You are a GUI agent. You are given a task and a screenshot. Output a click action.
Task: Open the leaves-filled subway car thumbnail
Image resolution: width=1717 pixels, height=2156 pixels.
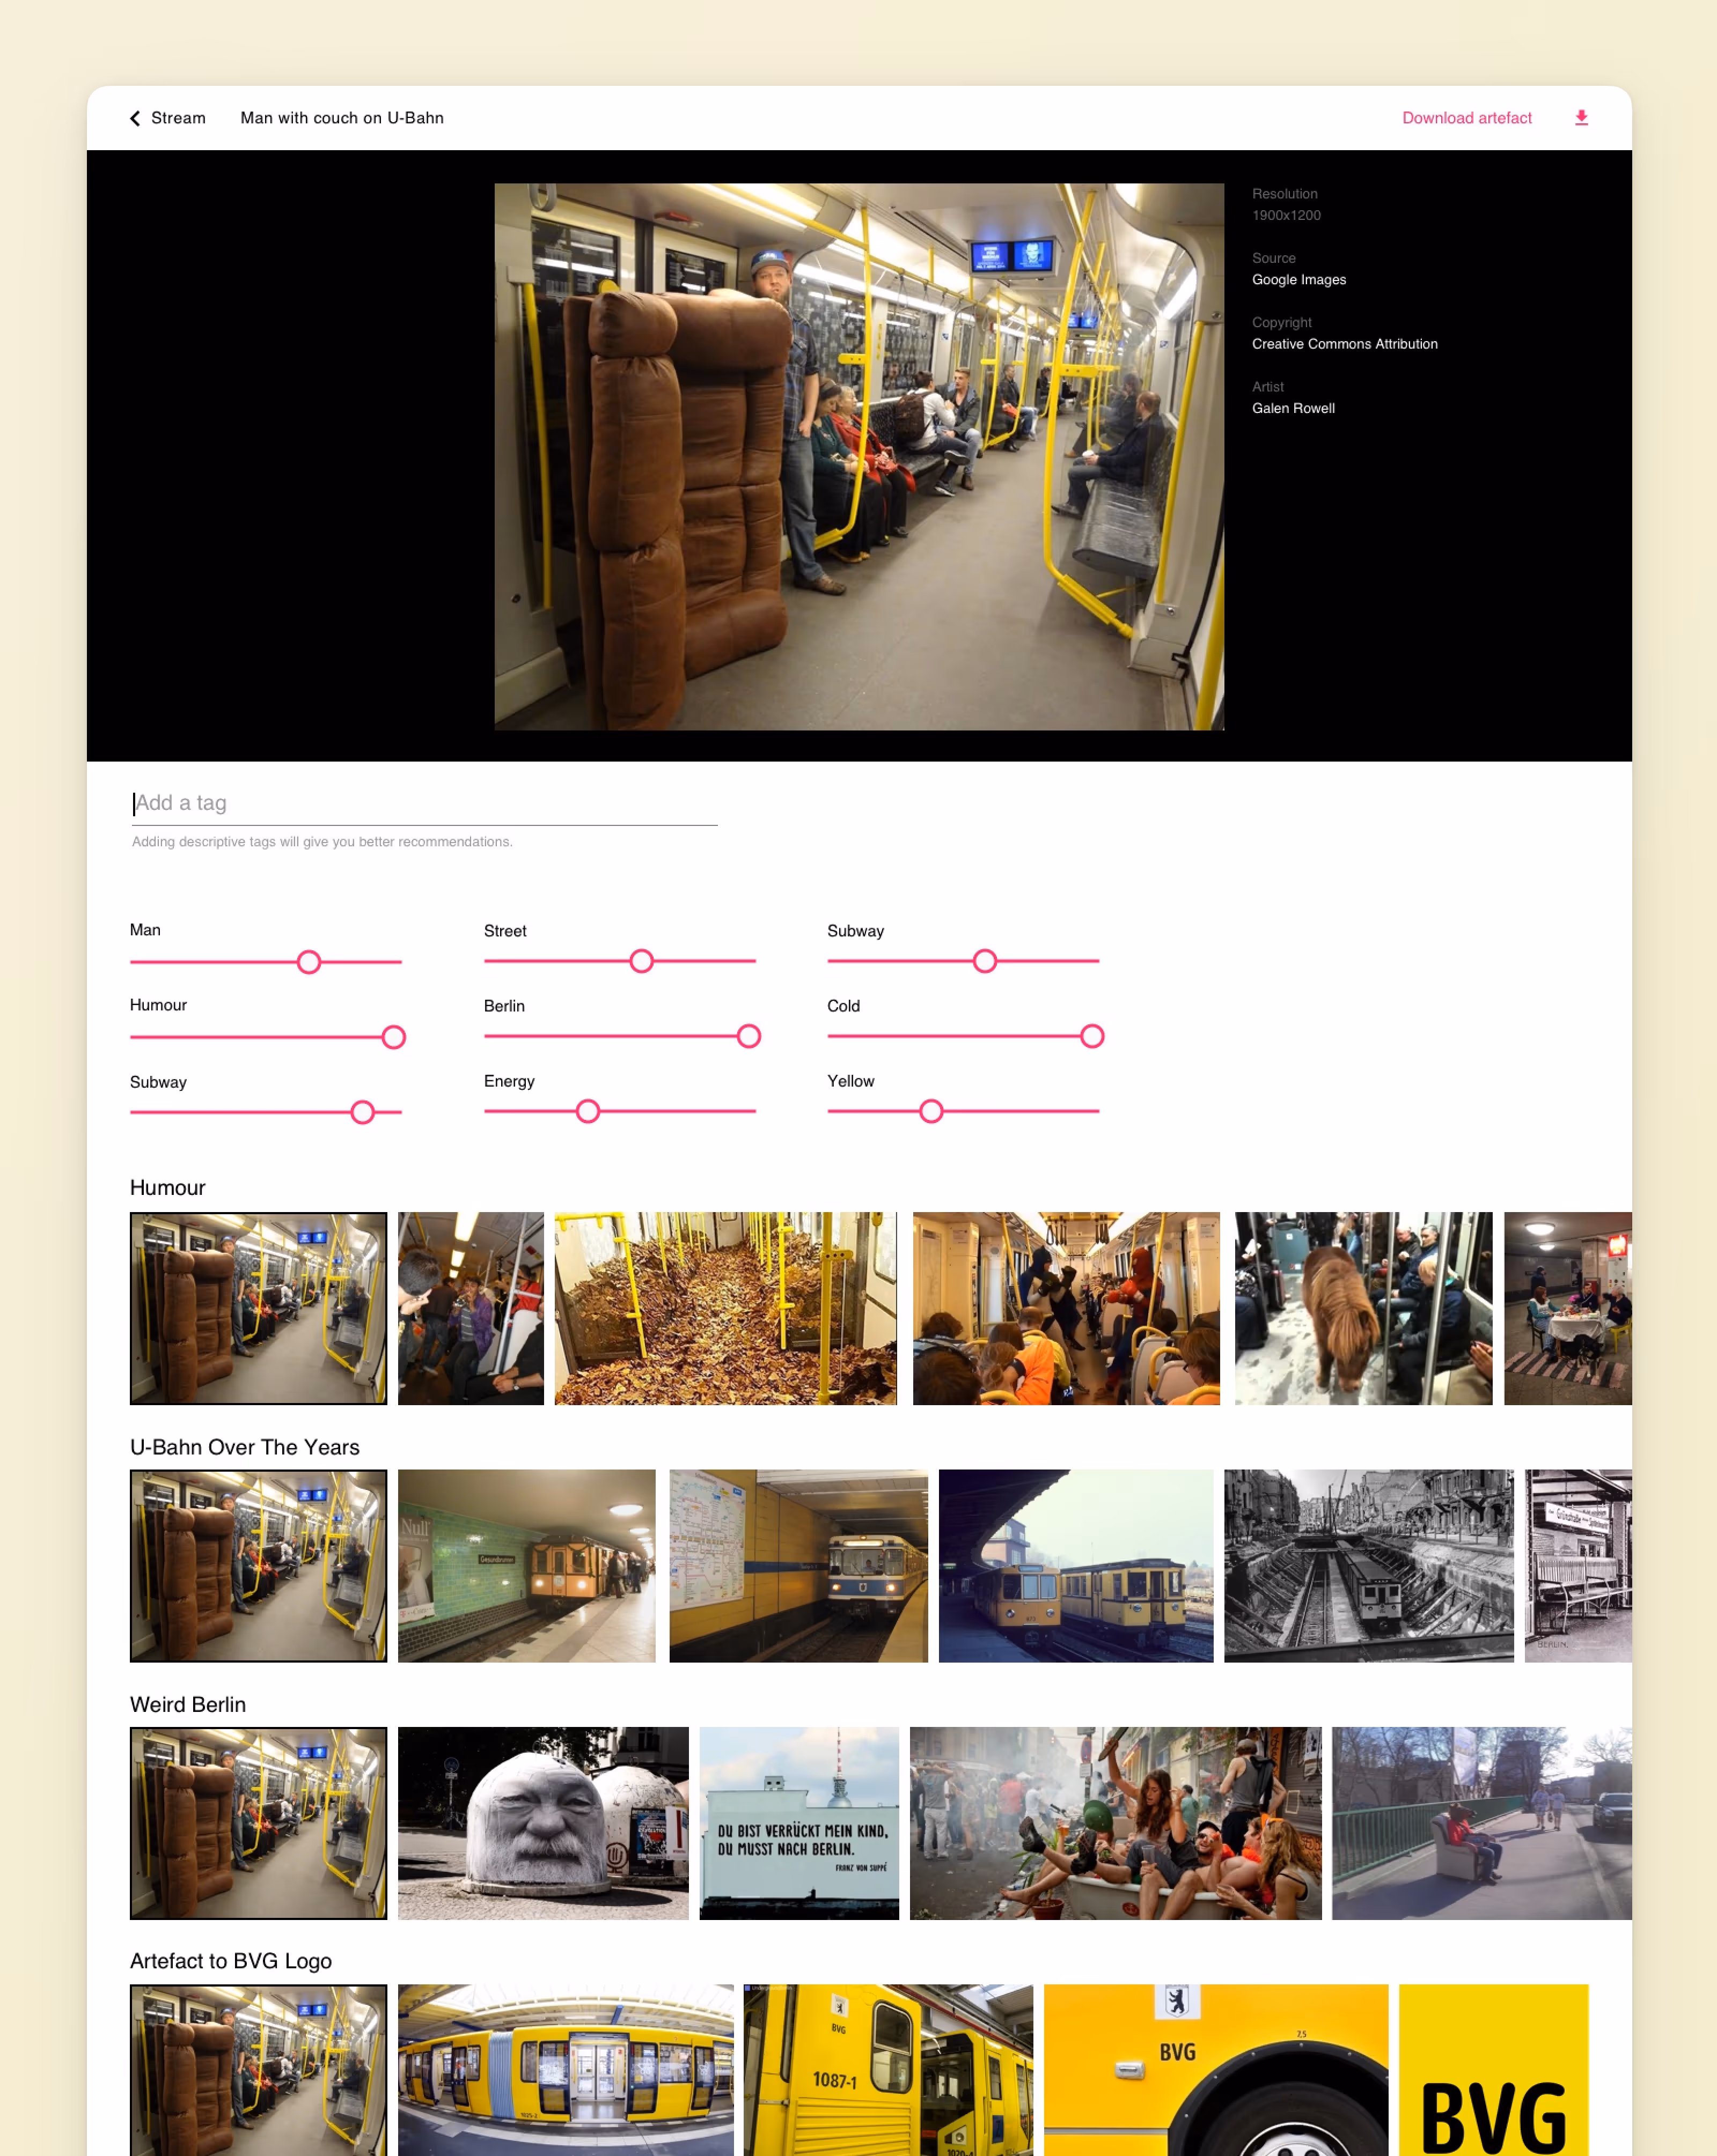[725, 1308]
